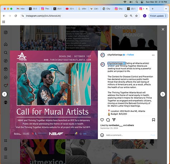Viewport: 170px width, 164px height.
Task: Switch to first X tab
Action: click(x=33, y=9)
